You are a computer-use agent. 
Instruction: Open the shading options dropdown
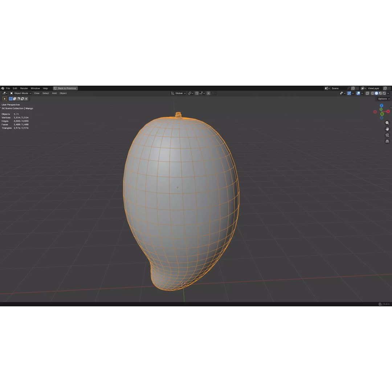[388, 93]
